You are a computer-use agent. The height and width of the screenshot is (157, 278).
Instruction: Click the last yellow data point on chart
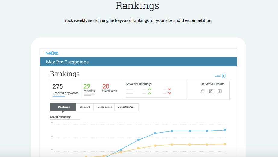click(x=225, y=144)
